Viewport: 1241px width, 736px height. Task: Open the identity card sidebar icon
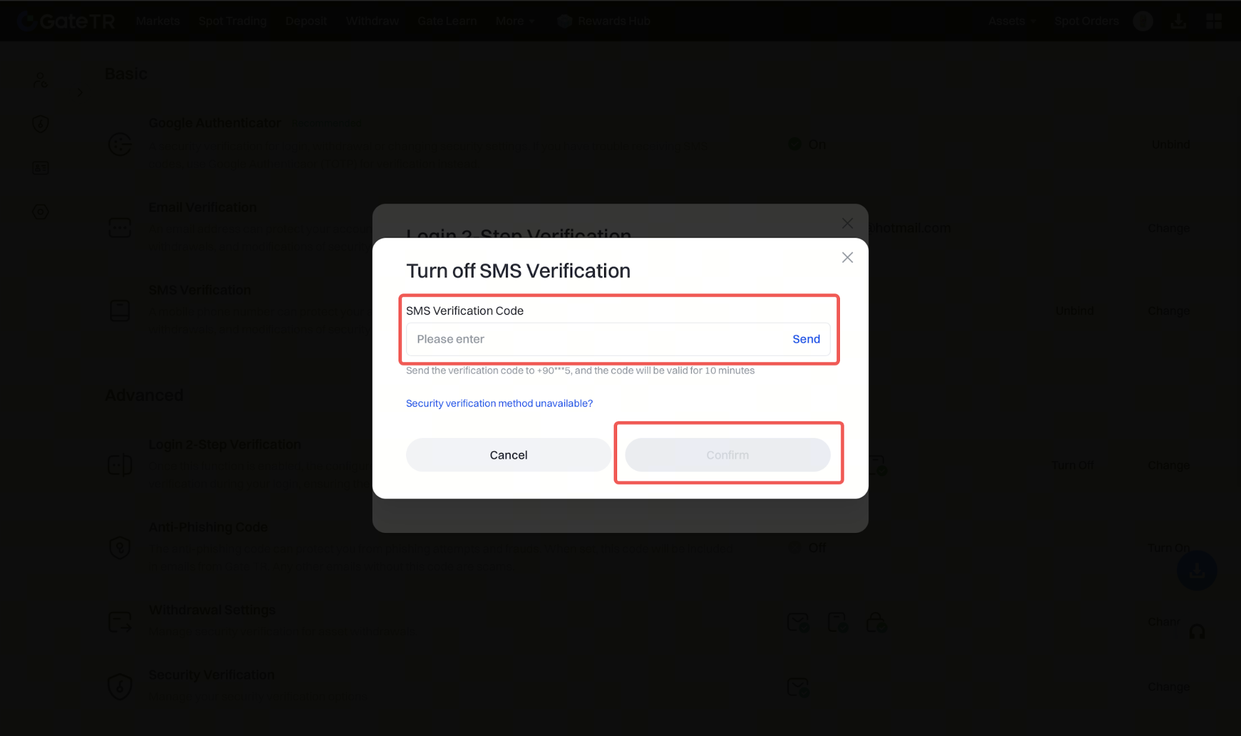click(x=40, y=168)
